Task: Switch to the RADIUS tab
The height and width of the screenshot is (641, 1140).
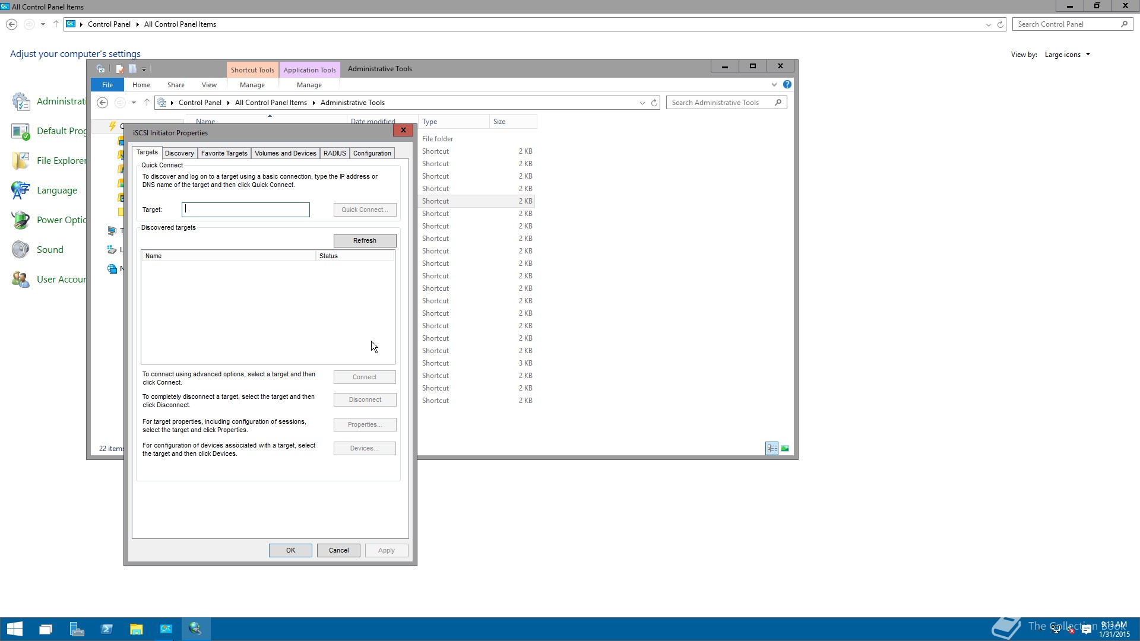Action: 335,153
